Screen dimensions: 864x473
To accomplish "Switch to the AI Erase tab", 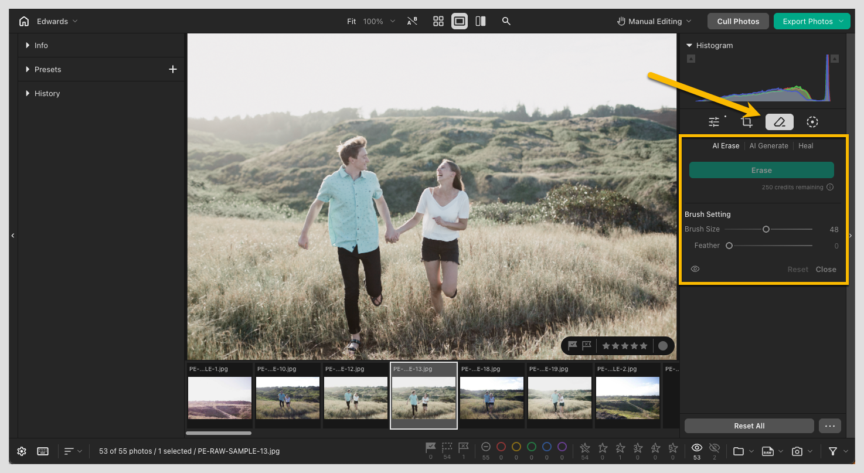I will point(726,146).
